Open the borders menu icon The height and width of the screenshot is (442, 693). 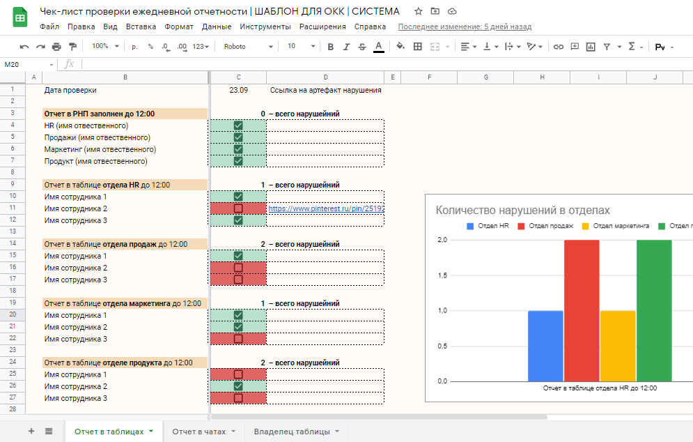(x=418, y=47)
